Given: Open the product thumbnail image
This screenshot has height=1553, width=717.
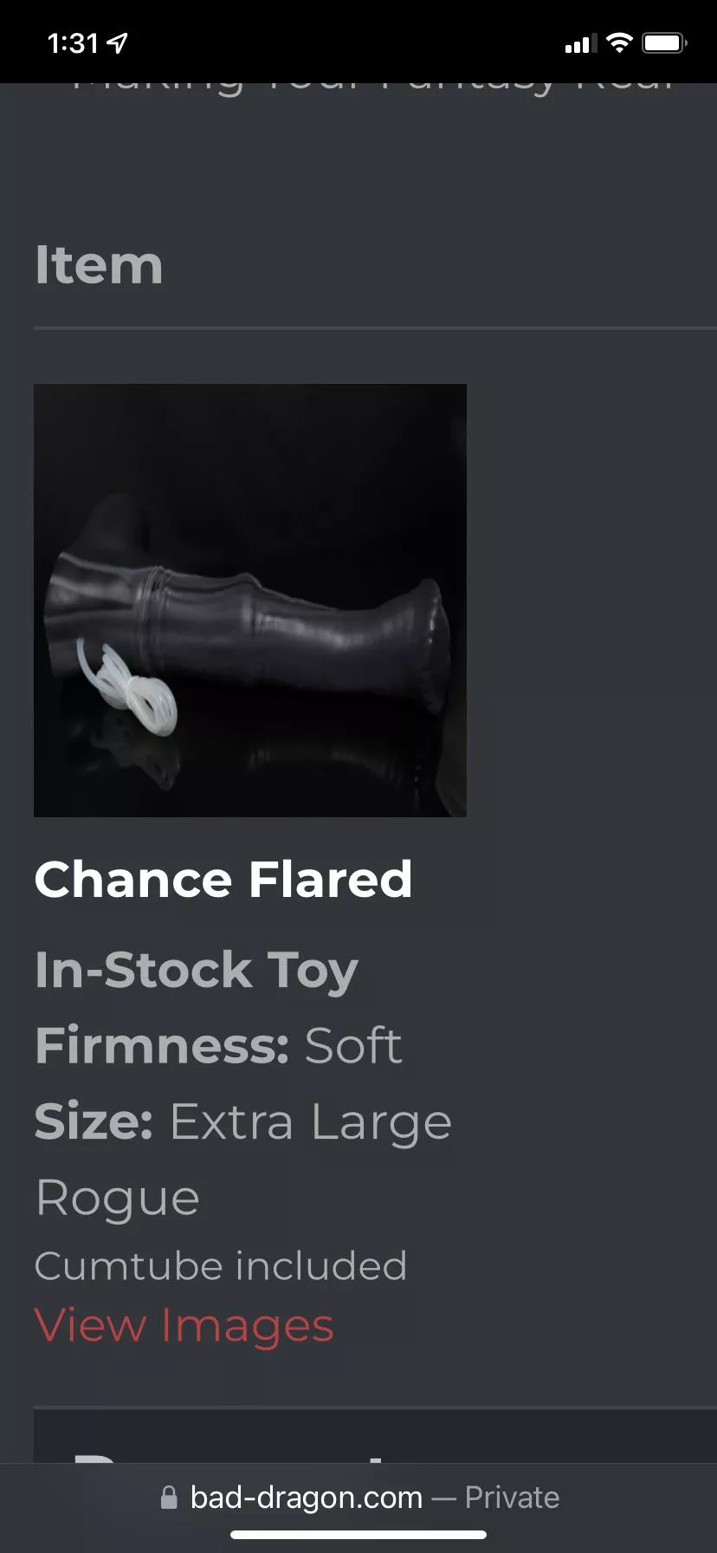Looking at the screenshot, I should point(250,601).
